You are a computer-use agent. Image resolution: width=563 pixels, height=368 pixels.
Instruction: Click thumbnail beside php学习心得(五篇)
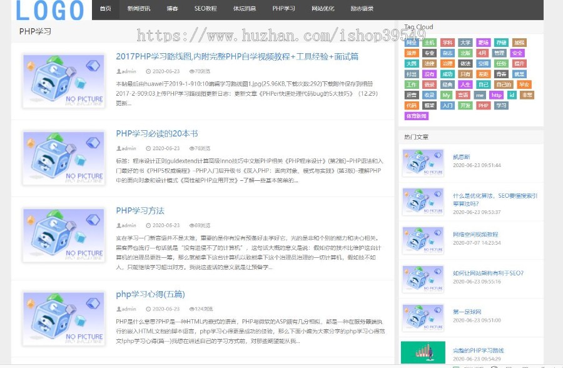(x=64, y=319)
